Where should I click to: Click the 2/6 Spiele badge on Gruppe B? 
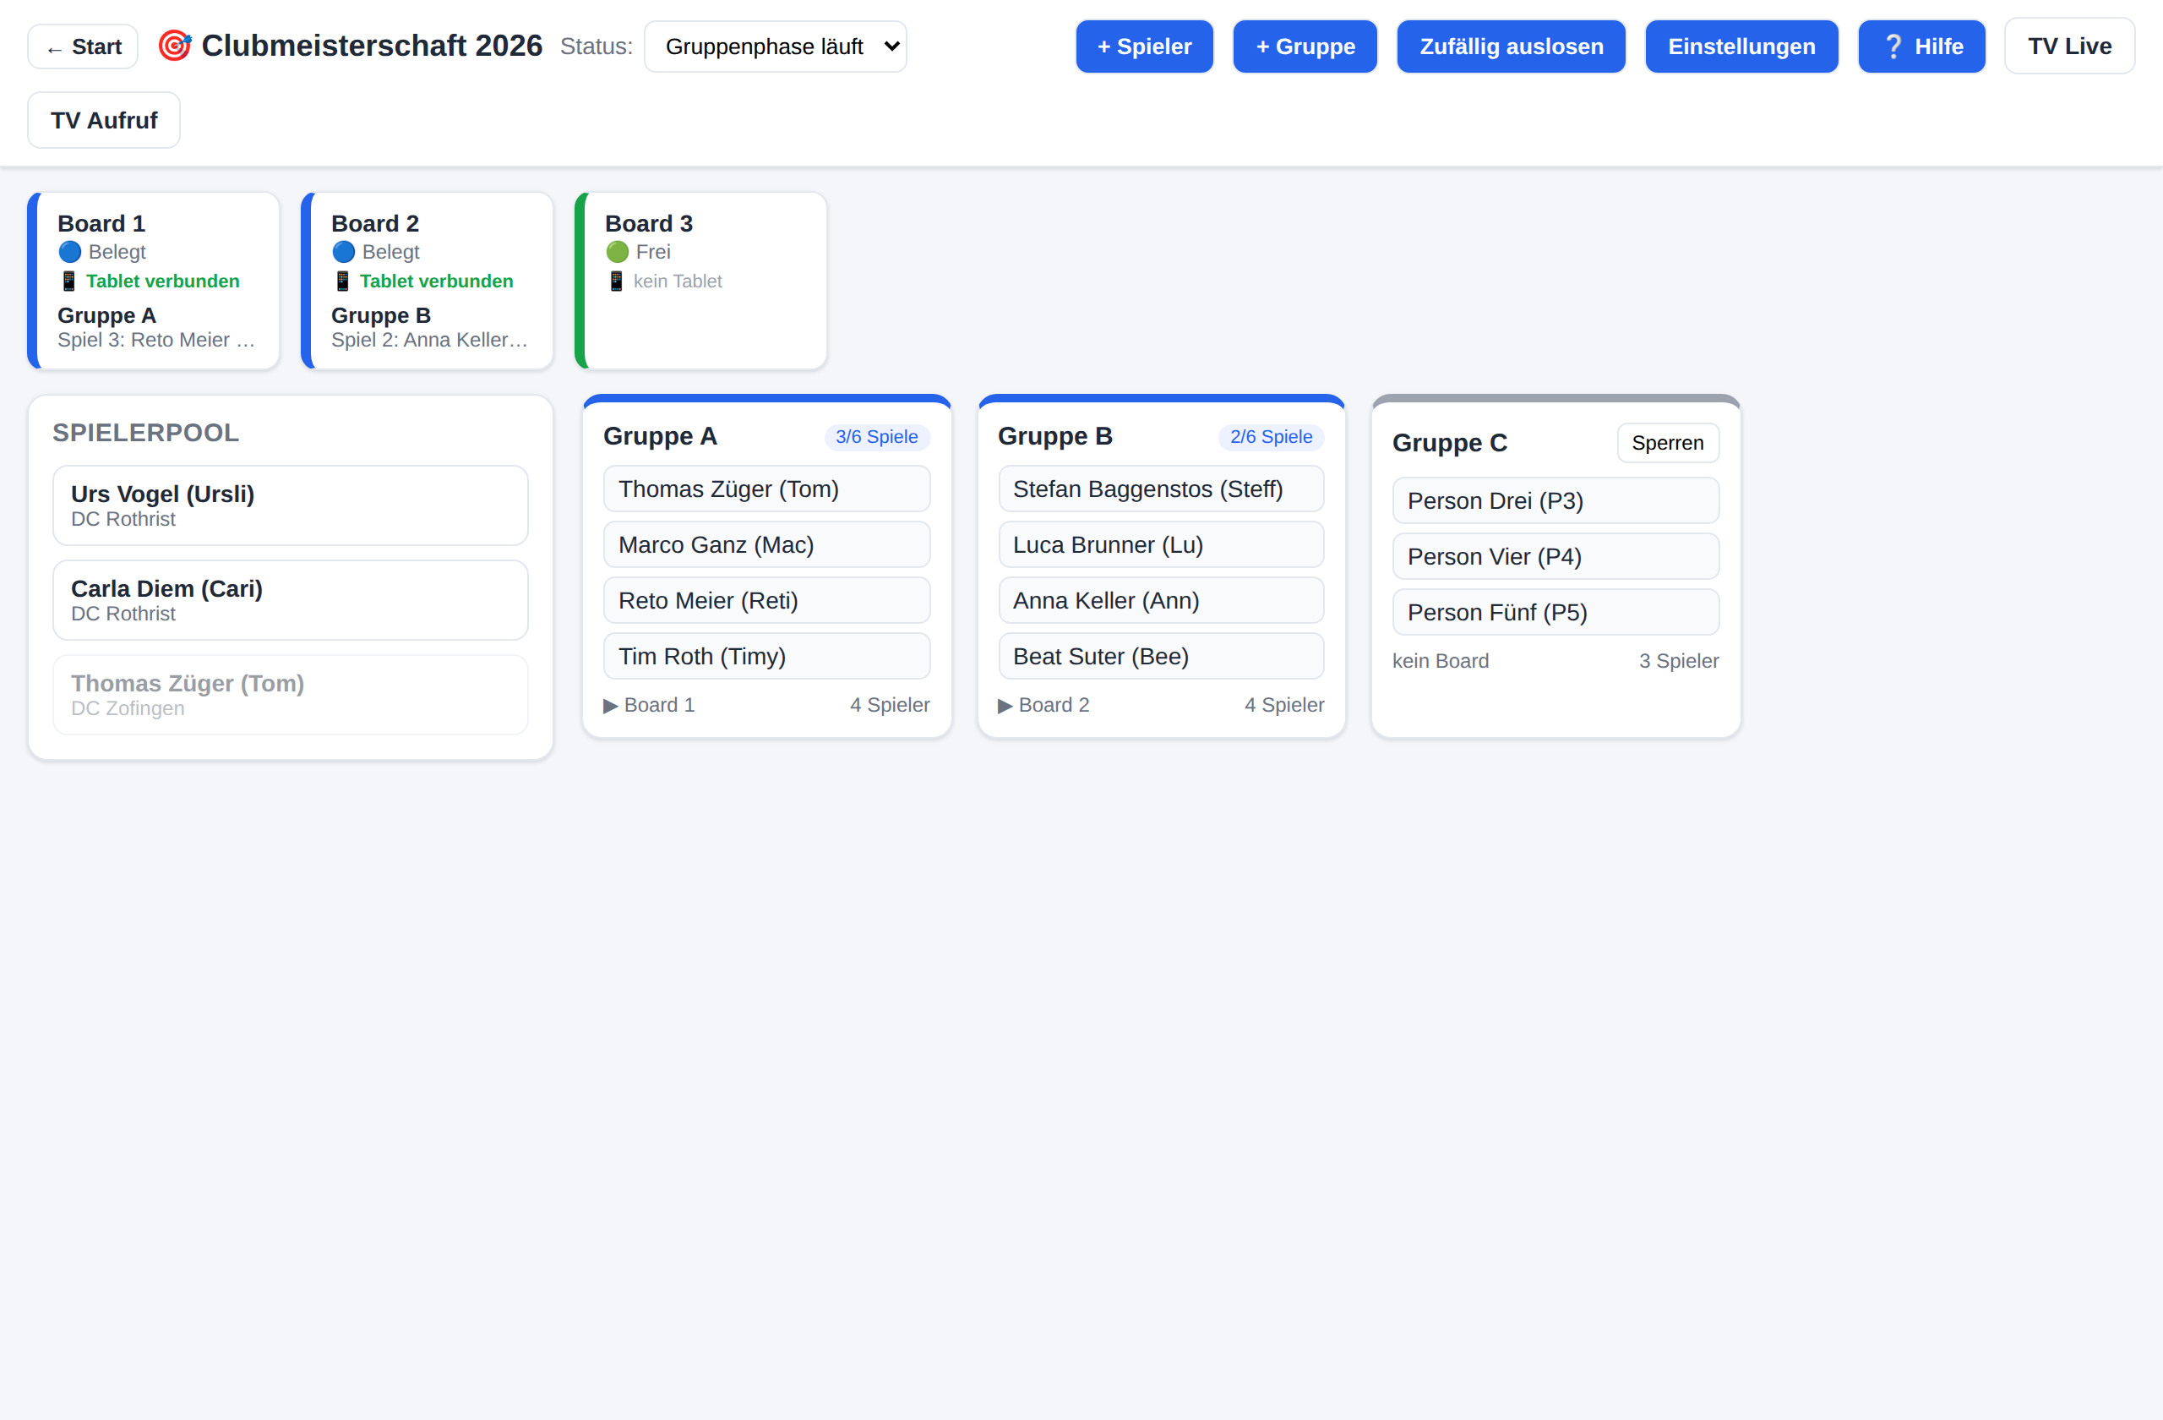click(1272, 437)
